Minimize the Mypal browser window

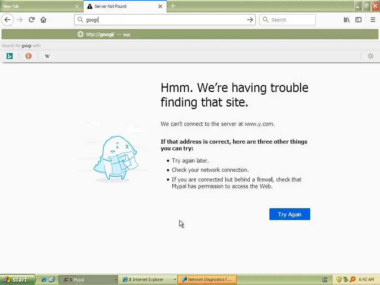tap(358, 6)
